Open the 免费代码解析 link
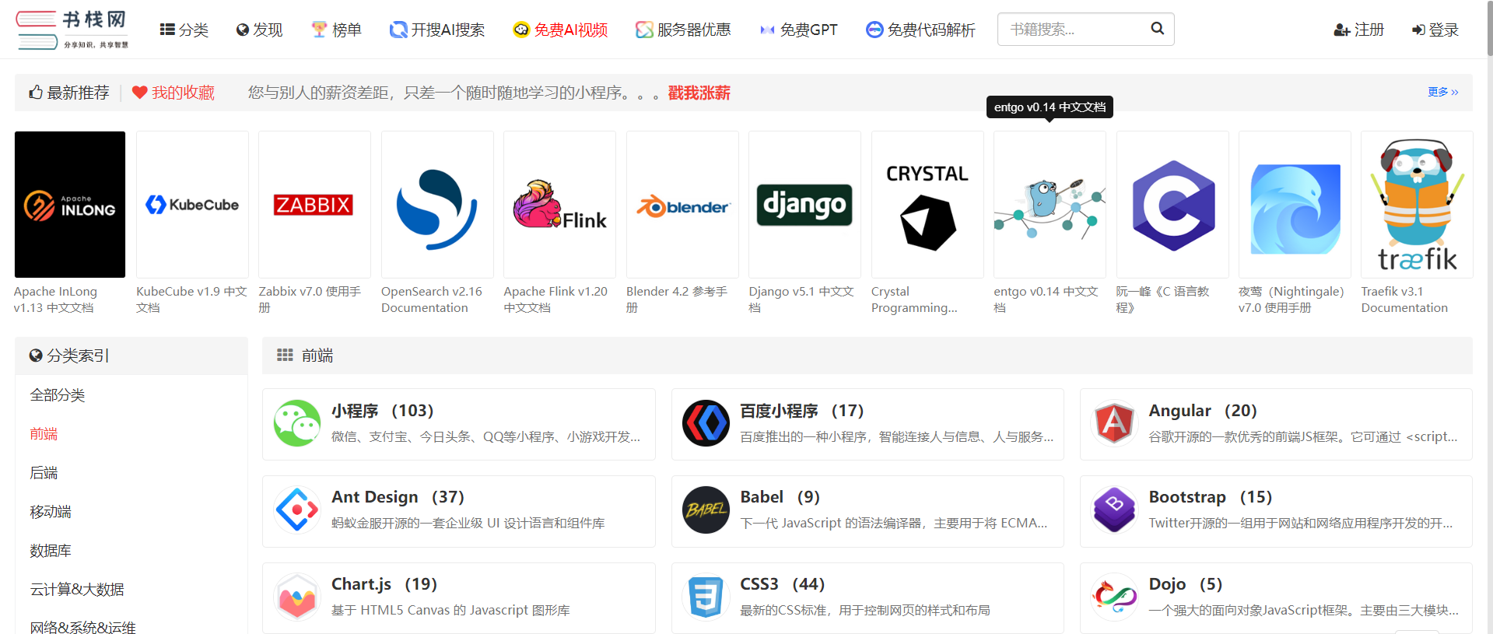 coord(920,30)
